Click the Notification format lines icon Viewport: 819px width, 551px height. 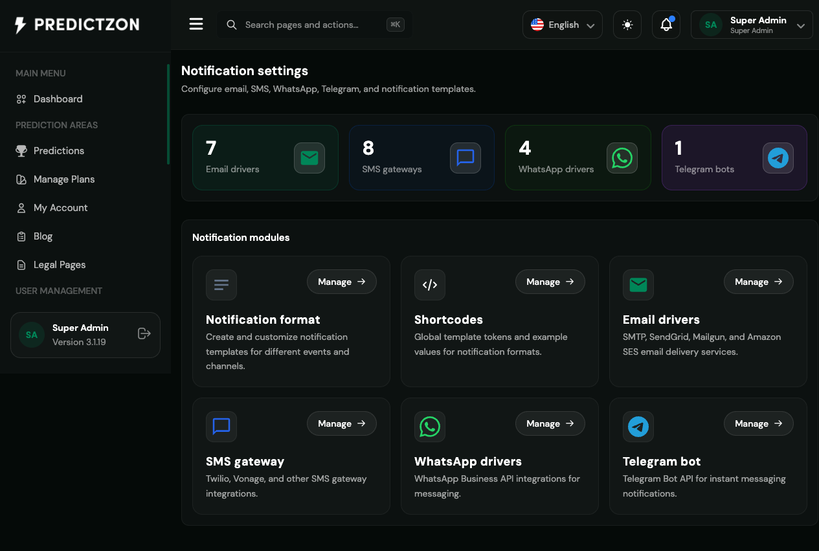click(221, 285)
